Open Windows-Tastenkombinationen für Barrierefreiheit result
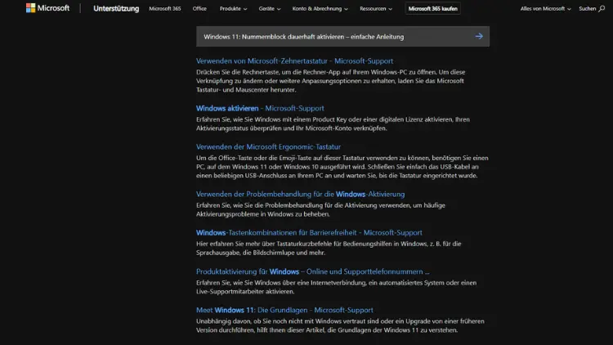The width and height of the screenshot is (613, 345). click(x=309, y=233)
